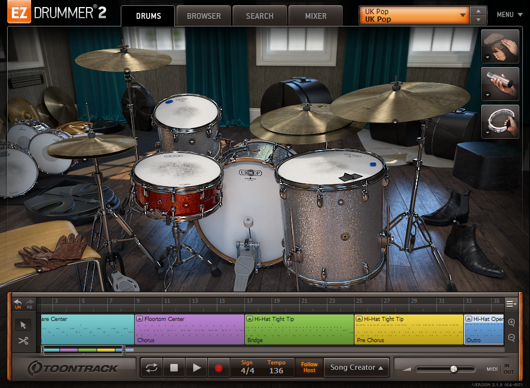Select the purple Chorus song block
The width and height of the screenshot is (530, 388).
pos(189,329)
